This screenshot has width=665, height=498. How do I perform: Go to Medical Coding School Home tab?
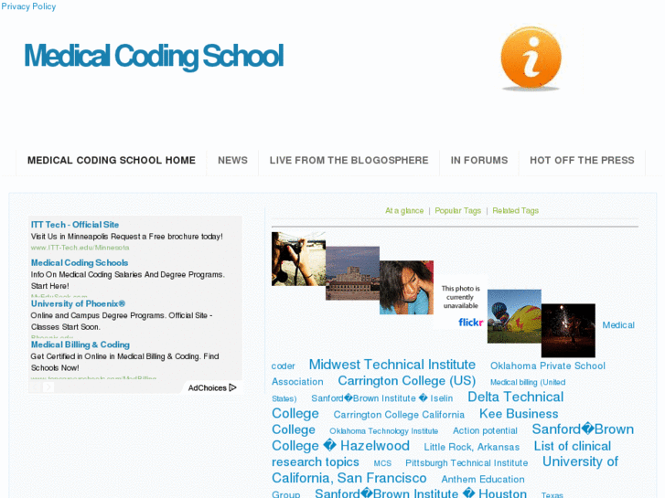[x=111, y=160]
